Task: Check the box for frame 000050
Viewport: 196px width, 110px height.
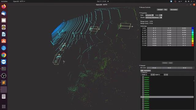Action: [143, 78]
